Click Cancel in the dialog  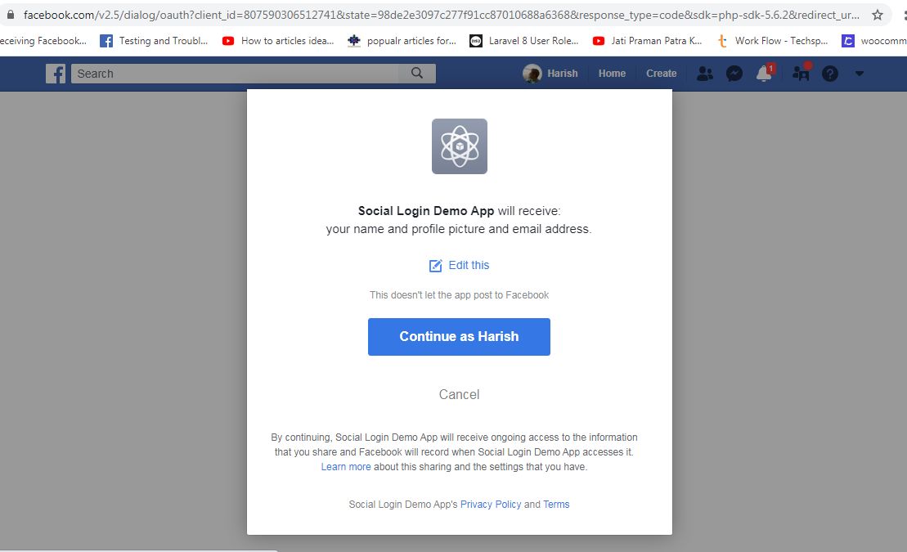pyautogui.click(x=459, y=395)
